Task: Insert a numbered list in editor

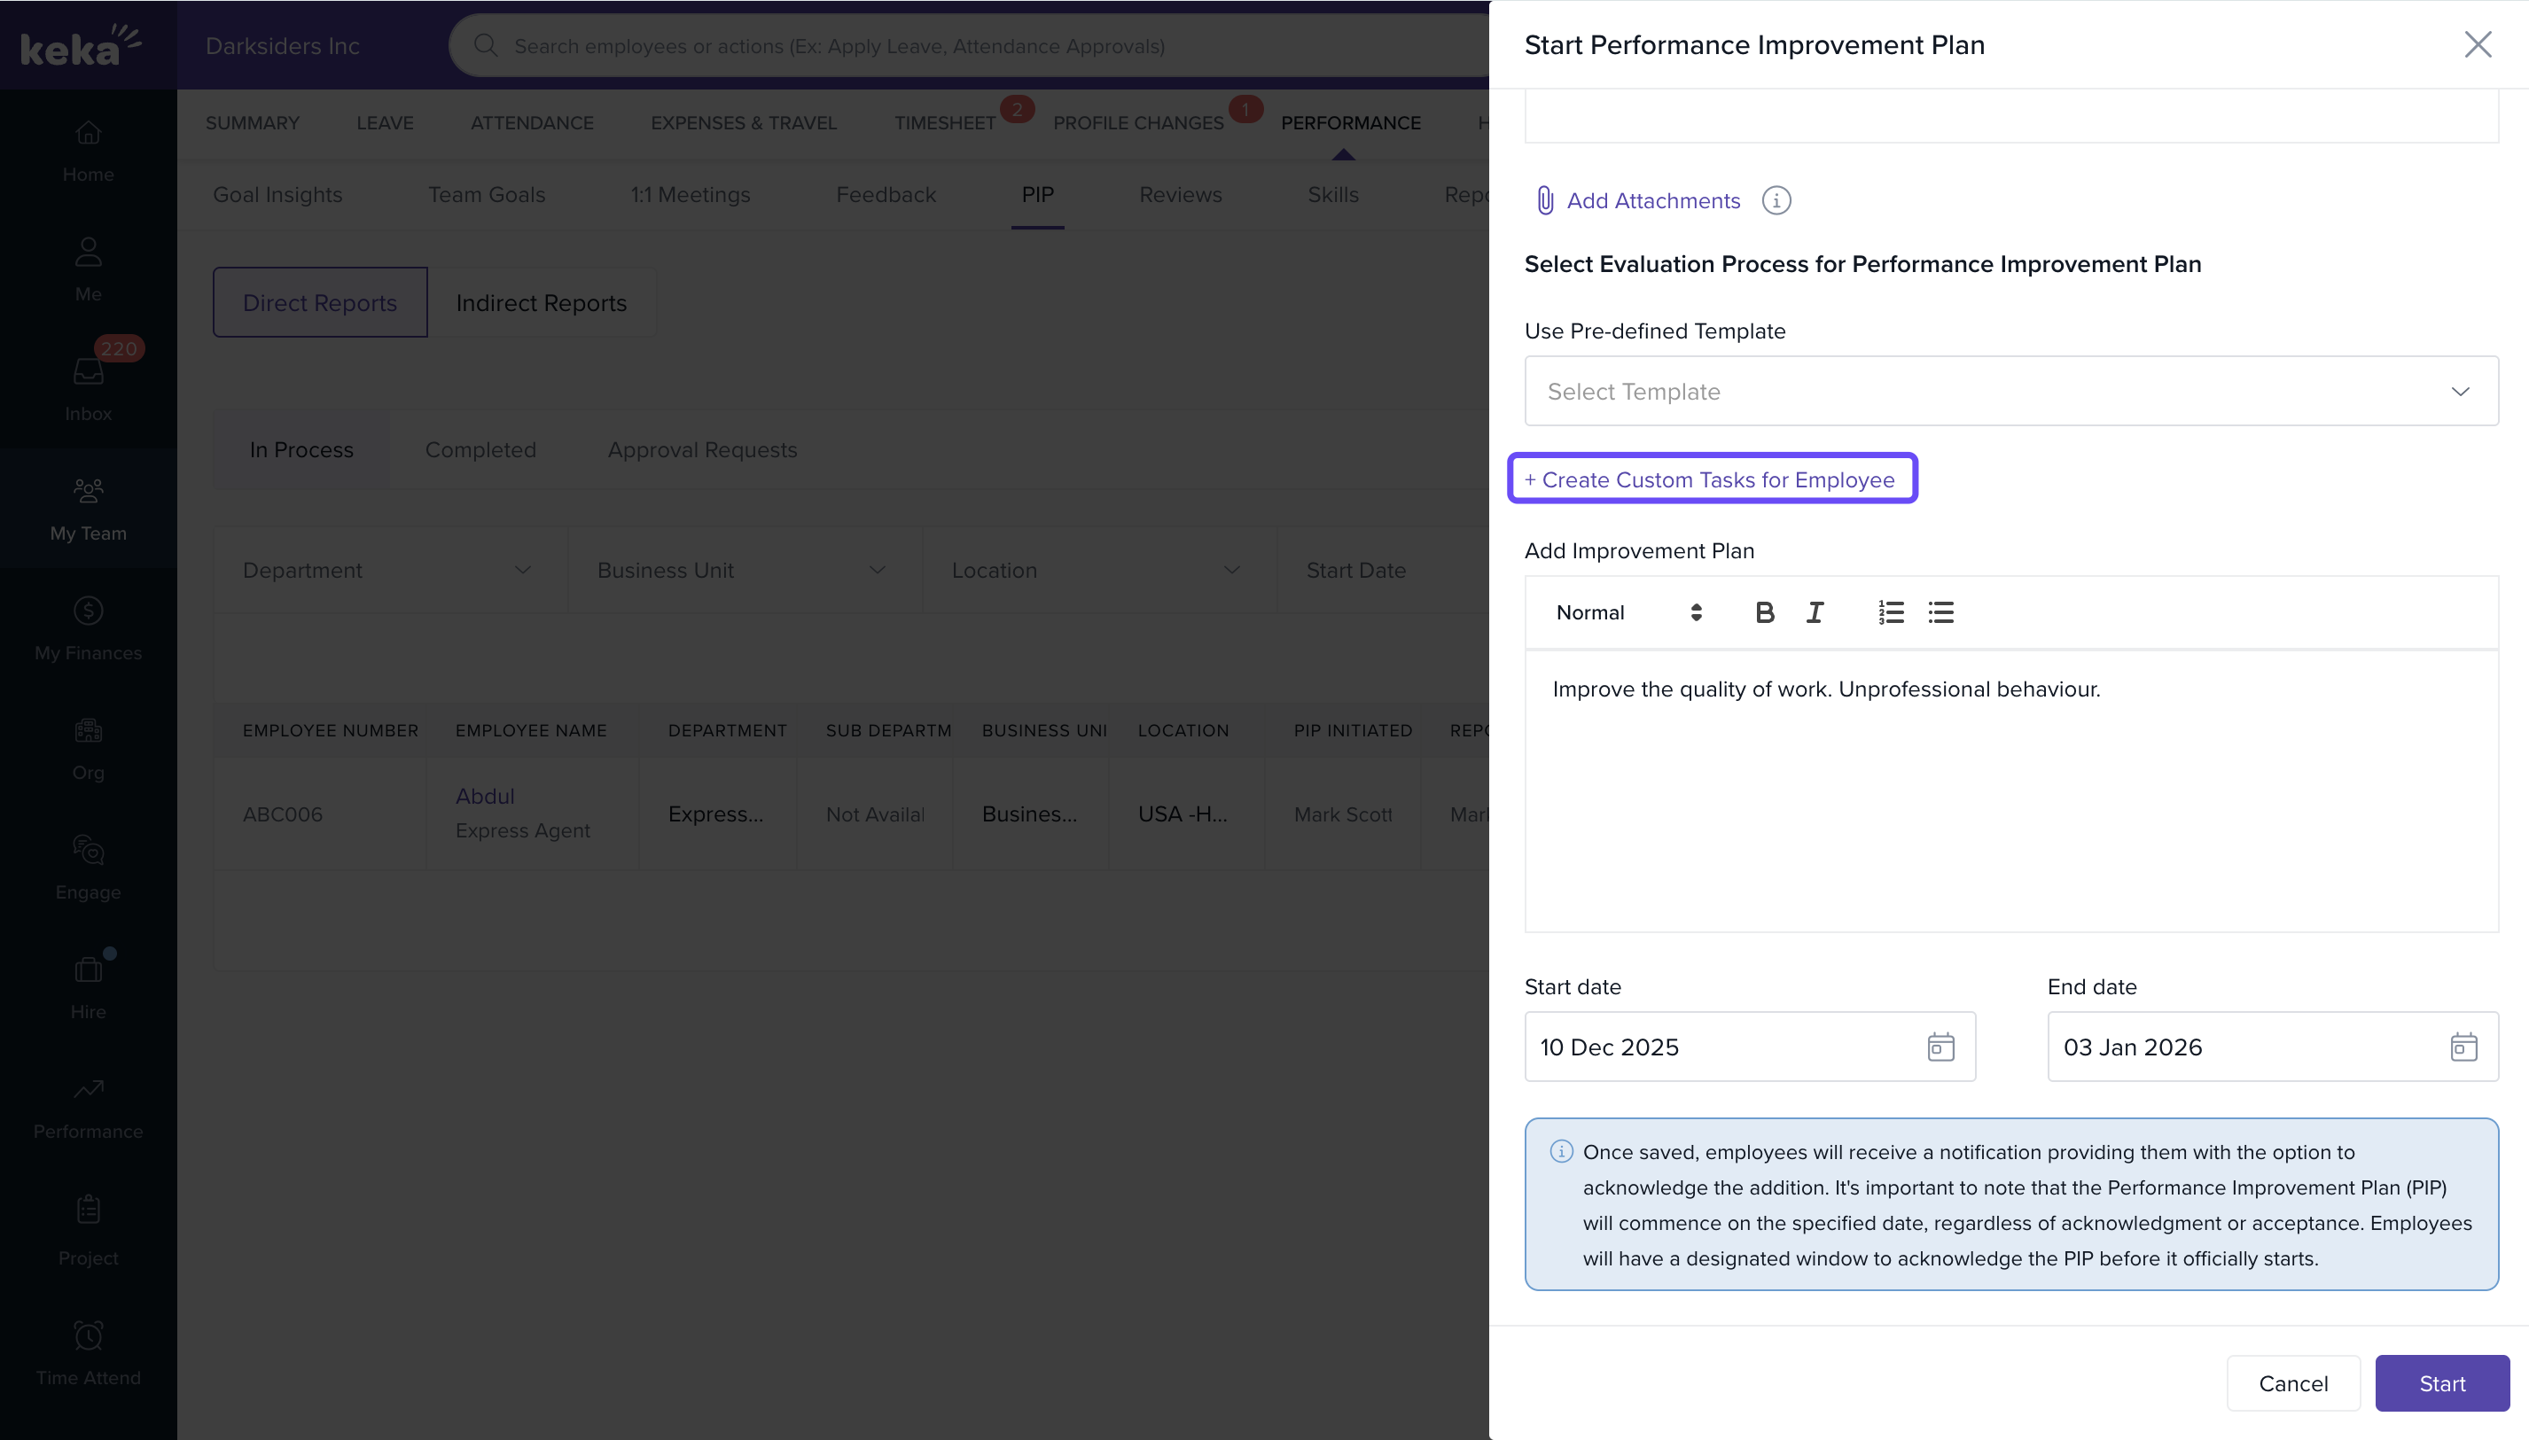Action: coord(1890,612)
